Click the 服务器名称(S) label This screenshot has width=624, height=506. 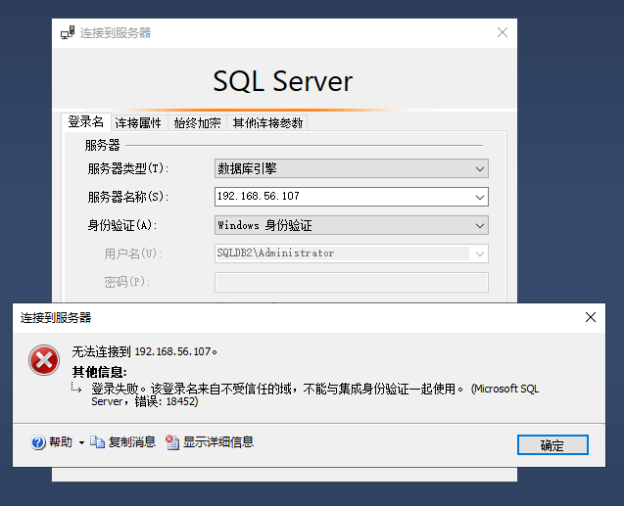[128, 197]
